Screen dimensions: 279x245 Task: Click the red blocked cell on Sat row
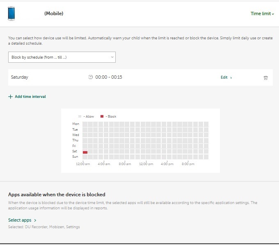pyautogui.click(x=85, y=152)
